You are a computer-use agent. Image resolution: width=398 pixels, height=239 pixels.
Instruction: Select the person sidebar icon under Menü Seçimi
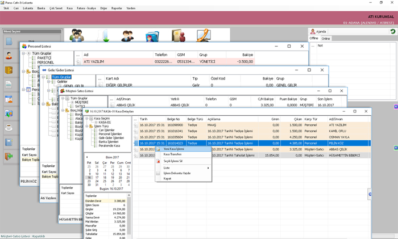tap(9, 55)
